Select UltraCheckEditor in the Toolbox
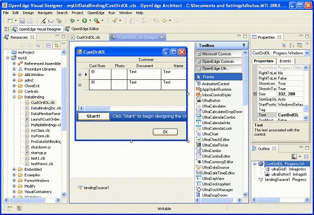This screenshot has height=215, width=314. (x=216, y=140)
